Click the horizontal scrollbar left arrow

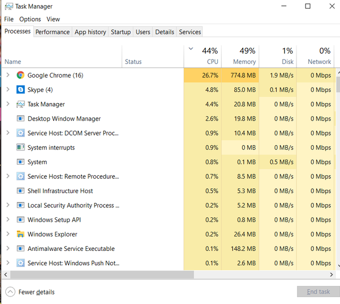click(x=6, y=275)
